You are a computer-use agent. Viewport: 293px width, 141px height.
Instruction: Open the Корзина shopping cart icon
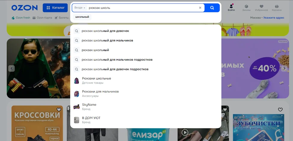(276, 8)
